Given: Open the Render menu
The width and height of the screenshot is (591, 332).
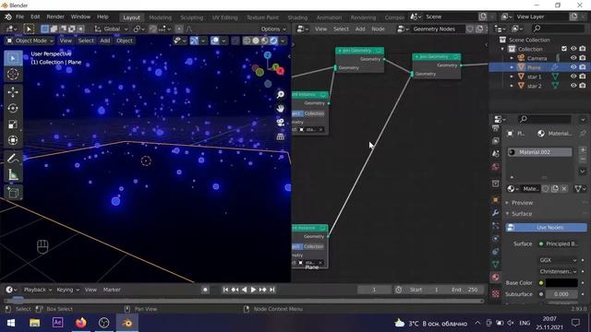Looking at the screenshot, I should click(x=55, y=17).
